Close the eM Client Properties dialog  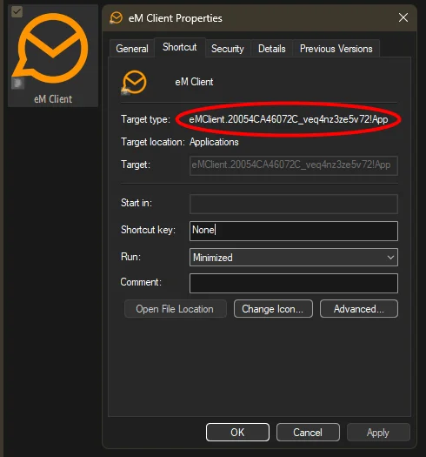tap(403, 17)
